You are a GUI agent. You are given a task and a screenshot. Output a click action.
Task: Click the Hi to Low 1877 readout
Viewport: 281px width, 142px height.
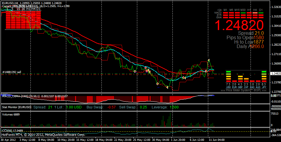(249, 42)
